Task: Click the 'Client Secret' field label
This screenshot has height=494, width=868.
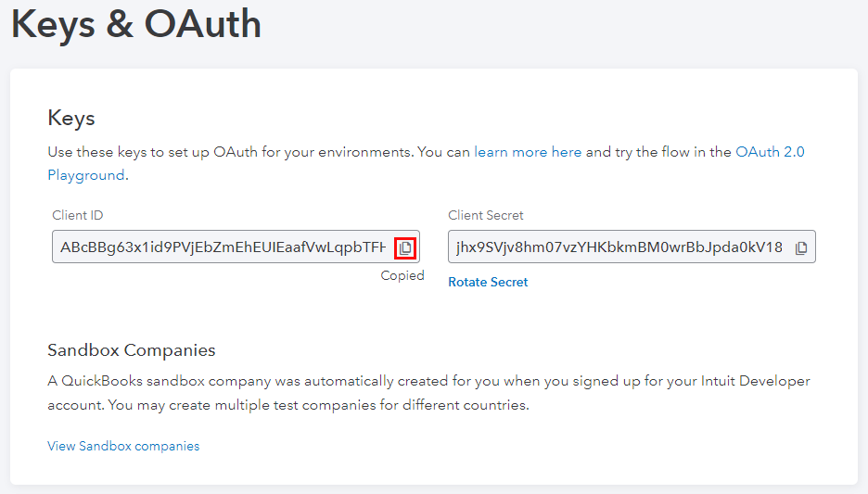Action: coord(485,215)
